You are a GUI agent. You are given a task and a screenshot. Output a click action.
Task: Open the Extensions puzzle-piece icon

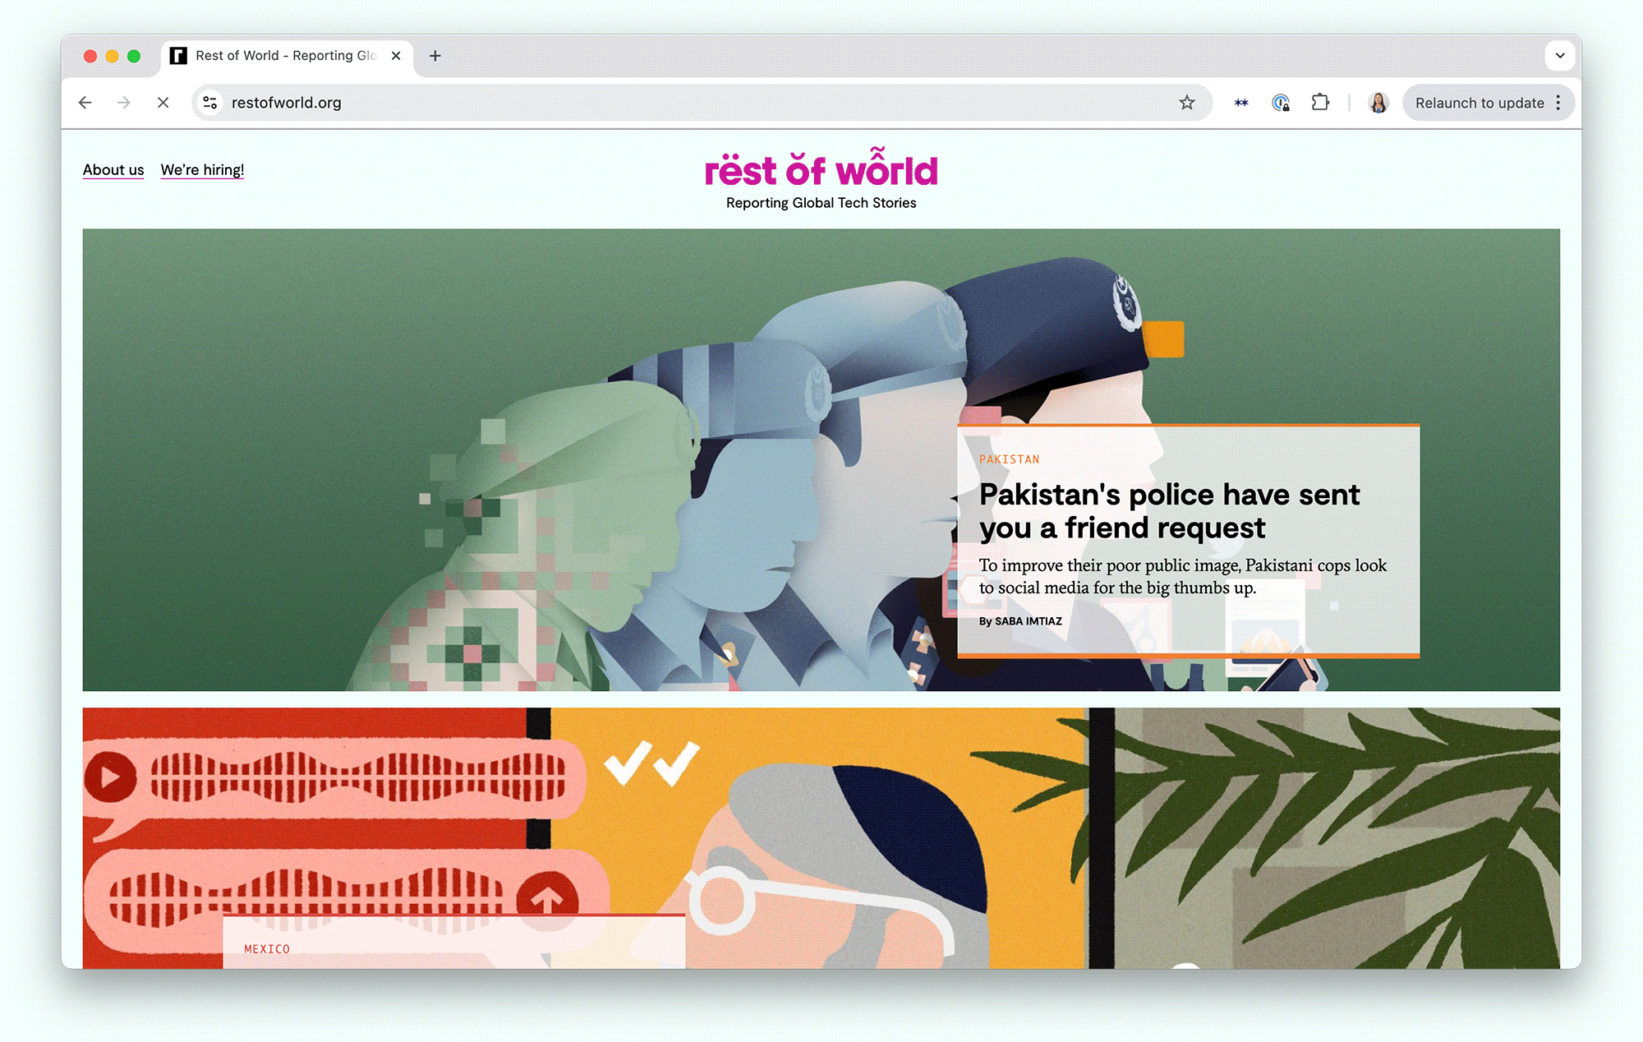point(1320,103)
